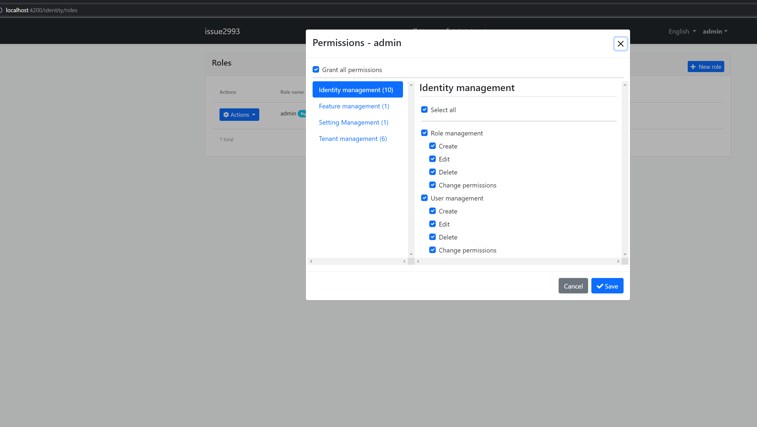Viewport: 757px width, 427px height.
Task: Save the permission changes
Action: coord(607,286)
